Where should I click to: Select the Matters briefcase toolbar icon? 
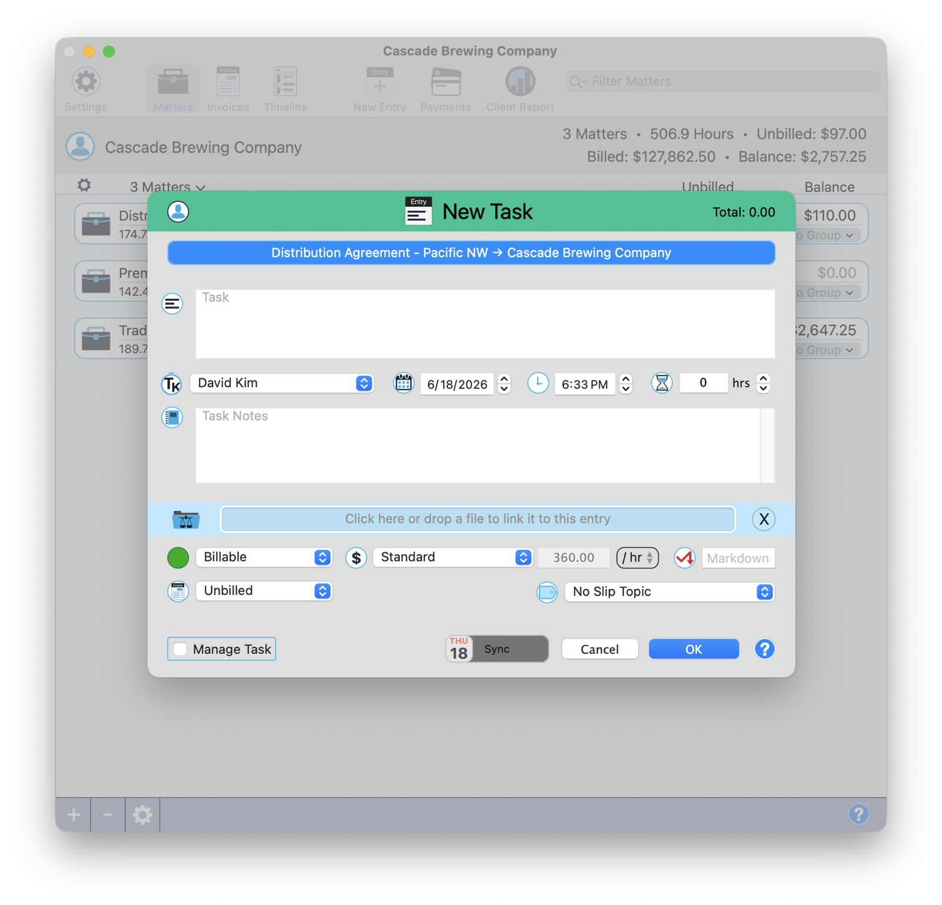click(x=173, y=82)
